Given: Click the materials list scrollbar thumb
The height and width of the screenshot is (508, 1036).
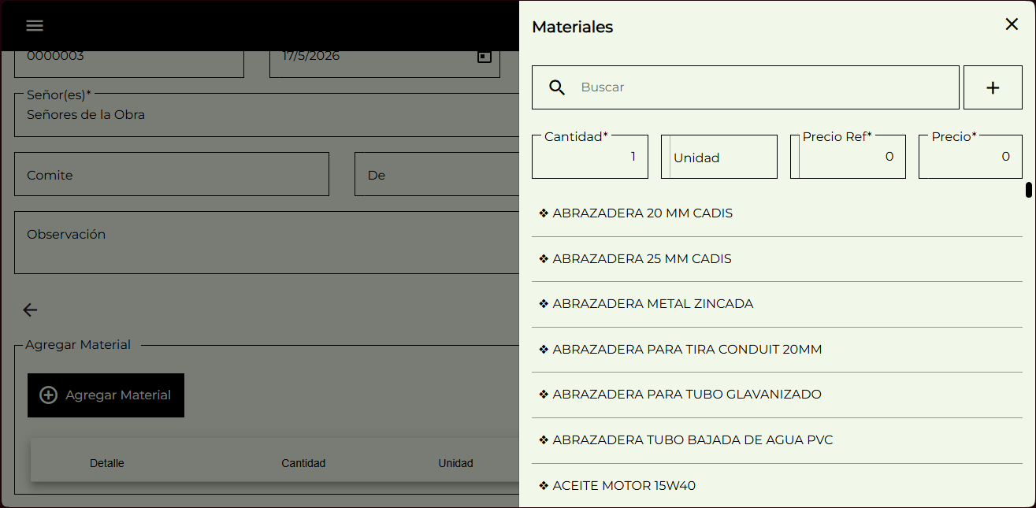Looking at the screenshot, I should coord(1029,190).
